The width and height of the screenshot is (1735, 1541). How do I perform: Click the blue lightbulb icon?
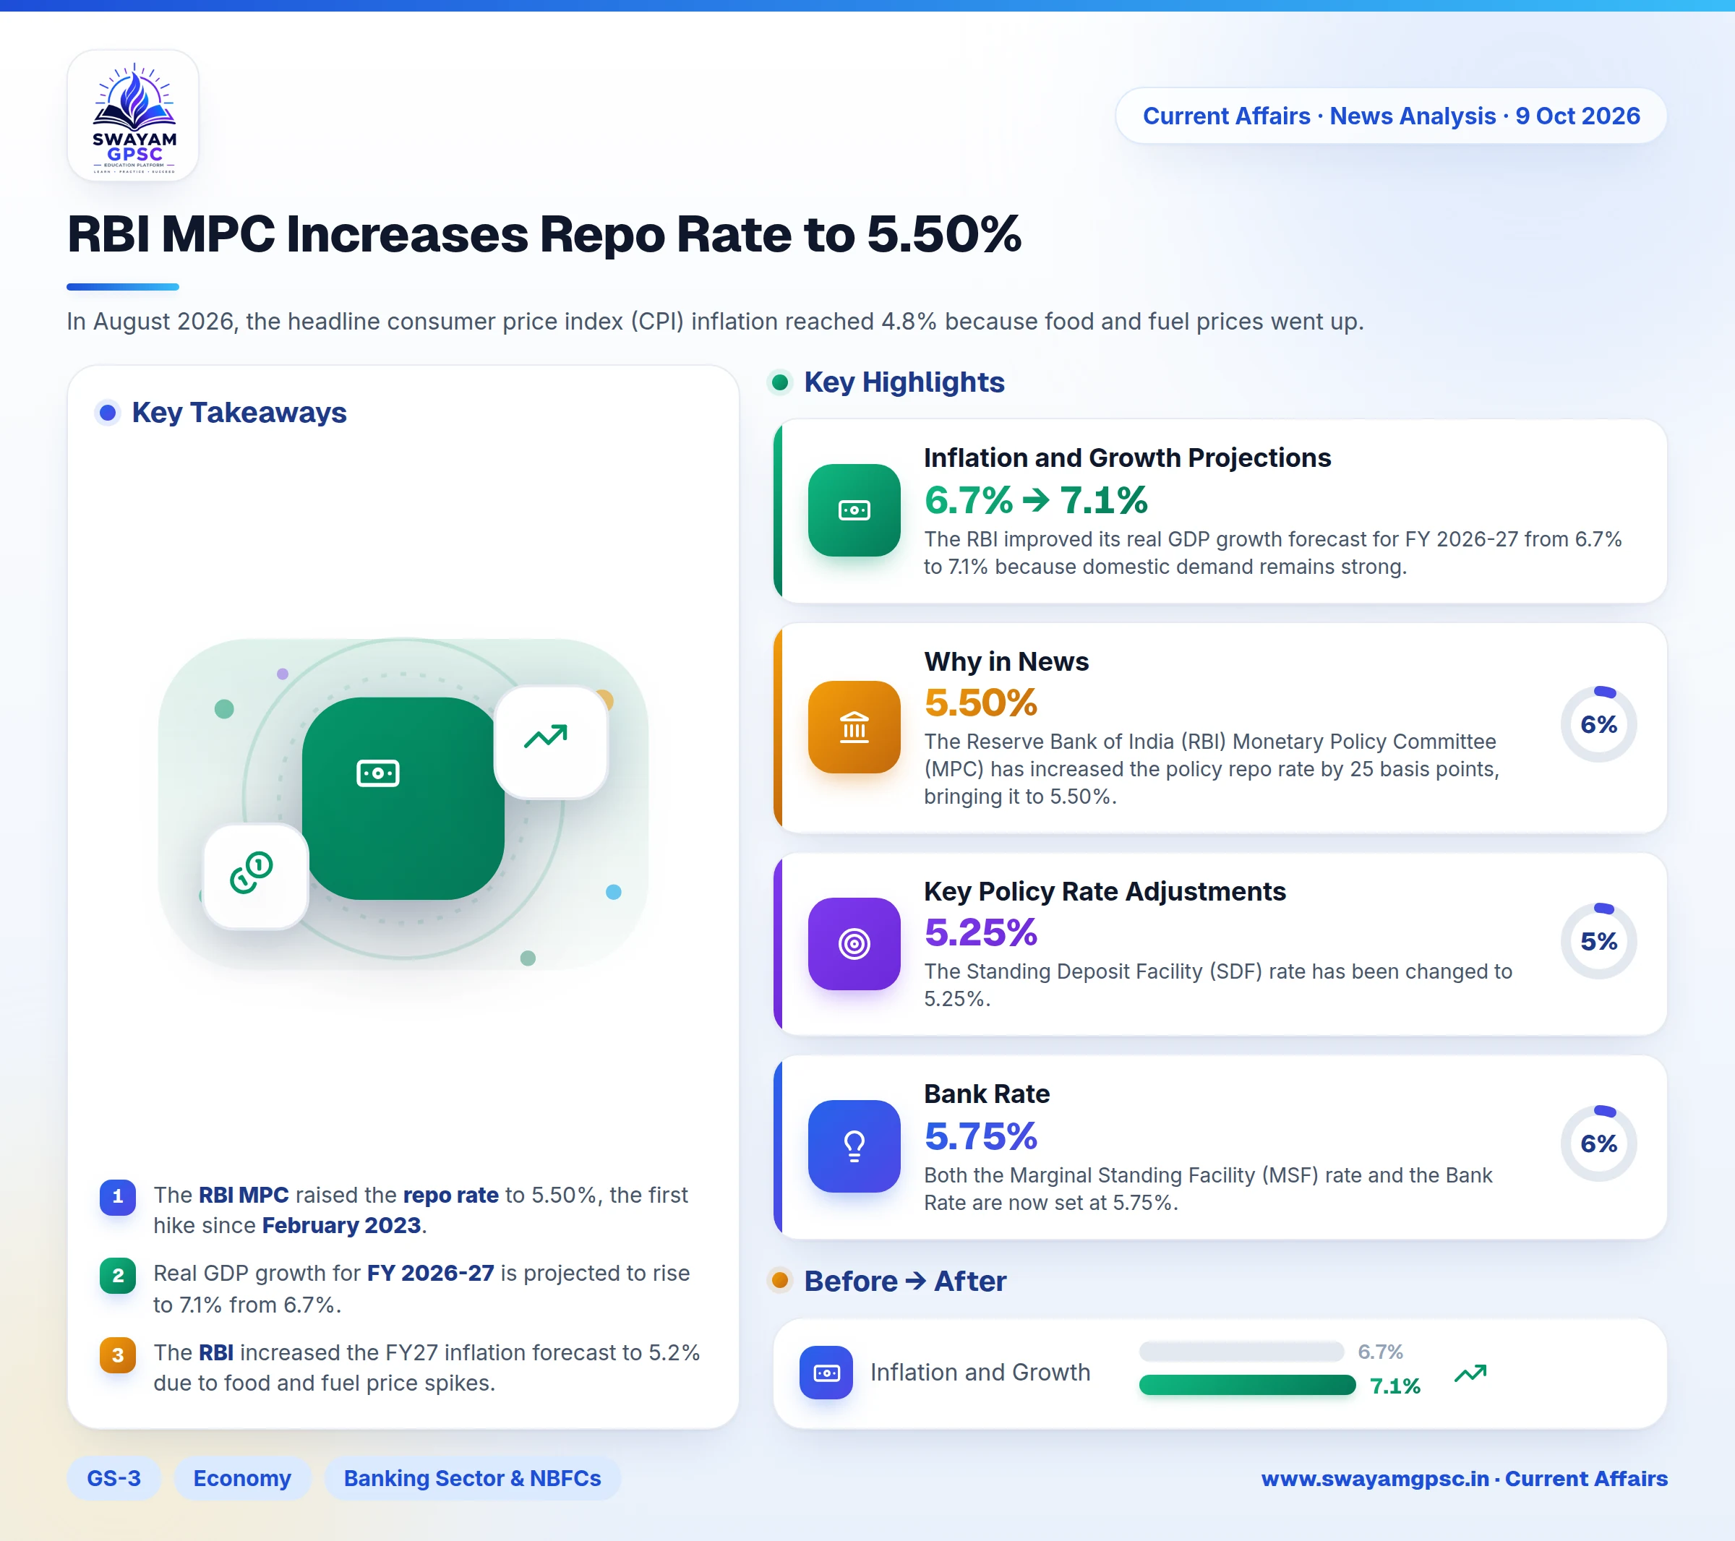[854, 1146]
